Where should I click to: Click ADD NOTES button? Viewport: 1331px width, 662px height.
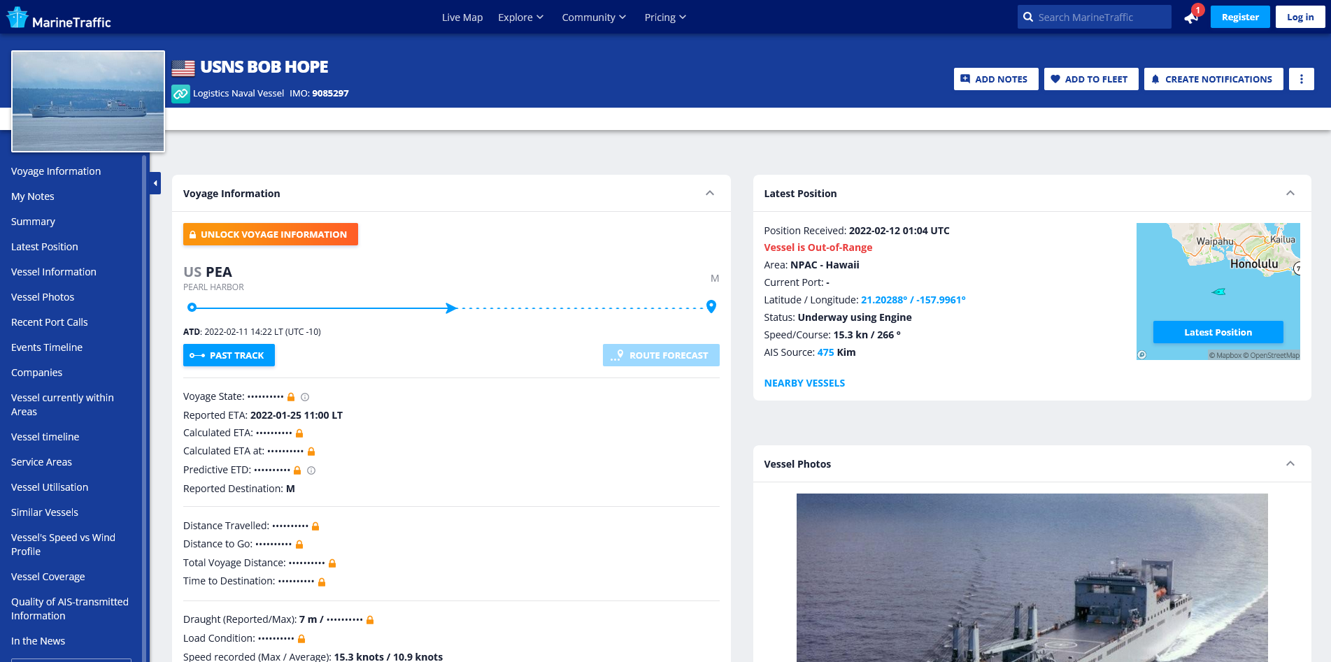(996, 79)
